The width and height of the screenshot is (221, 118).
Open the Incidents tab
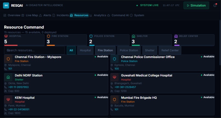coord(61,15)
